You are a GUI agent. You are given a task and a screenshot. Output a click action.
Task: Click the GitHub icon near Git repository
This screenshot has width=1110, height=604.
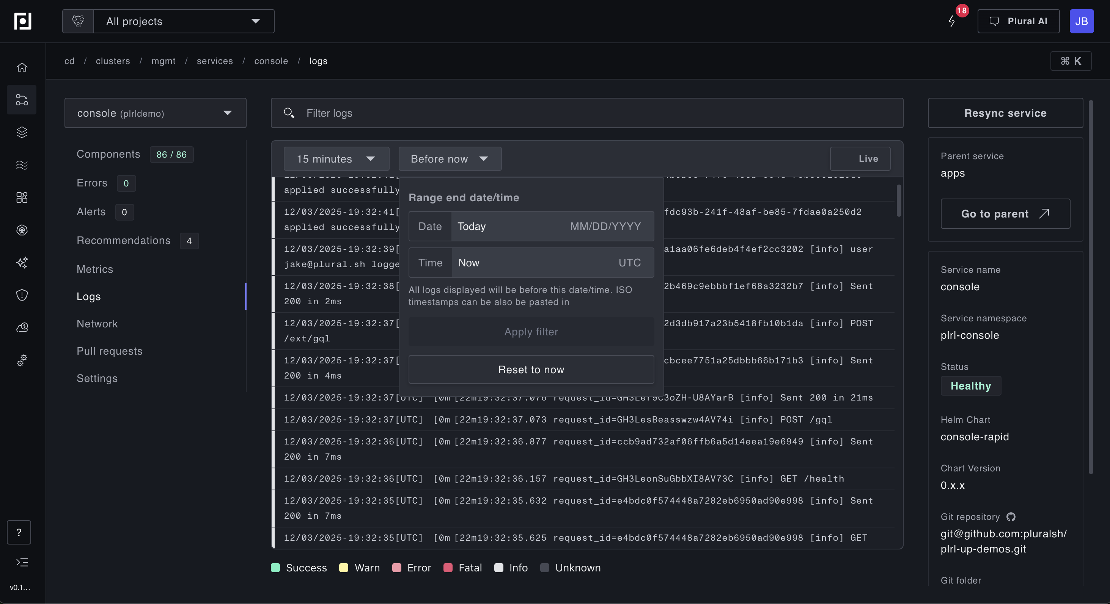pyautogui.click(x=1011, y=516)
